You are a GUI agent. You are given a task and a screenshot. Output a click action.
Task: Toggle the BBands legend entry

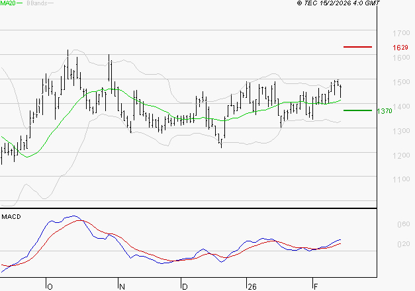pos(36,3)
